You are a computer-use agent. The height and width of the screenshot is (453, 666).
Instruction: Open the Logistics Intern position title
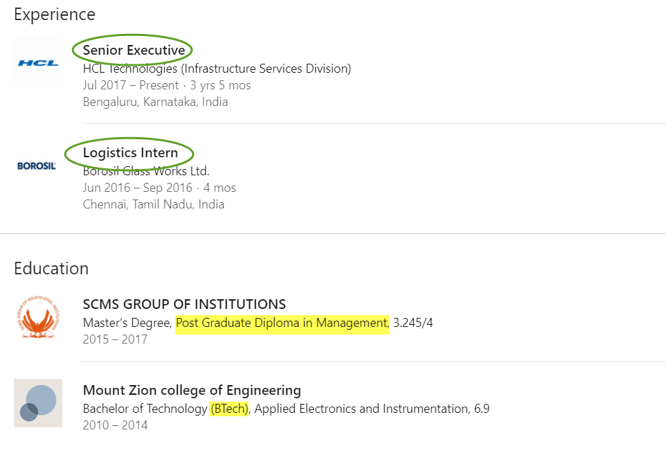pos(130,152)
